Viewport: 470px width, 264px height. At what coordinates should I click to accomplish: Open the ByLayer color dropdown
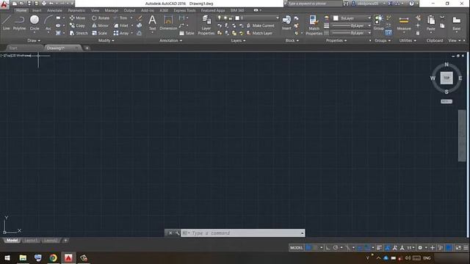(352, 18)
